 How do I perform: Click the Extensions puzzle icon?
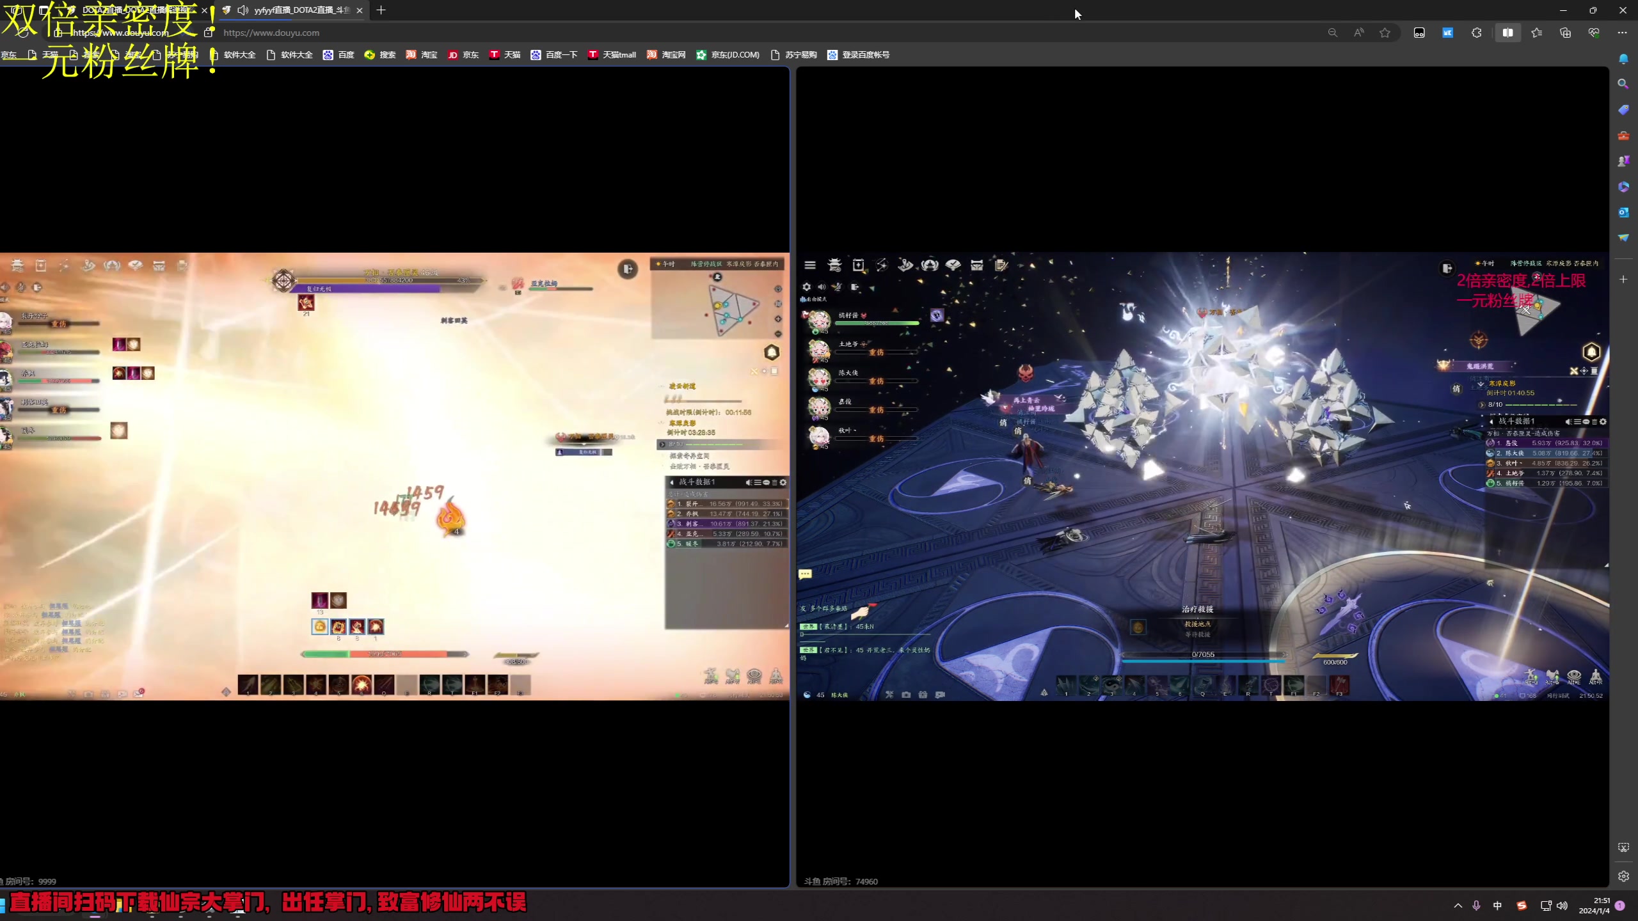(1476, 33)
